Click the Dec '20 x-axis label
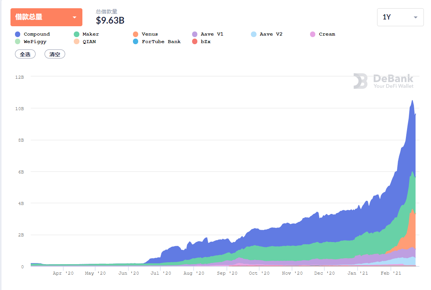 click(x=324, y=273)
